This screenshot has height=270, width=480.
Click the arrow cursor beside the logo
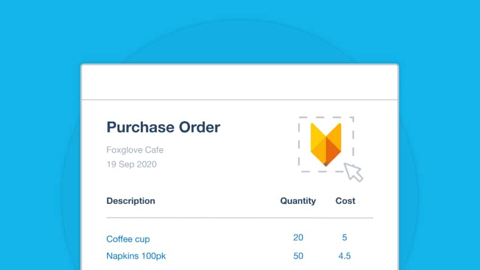353,171
